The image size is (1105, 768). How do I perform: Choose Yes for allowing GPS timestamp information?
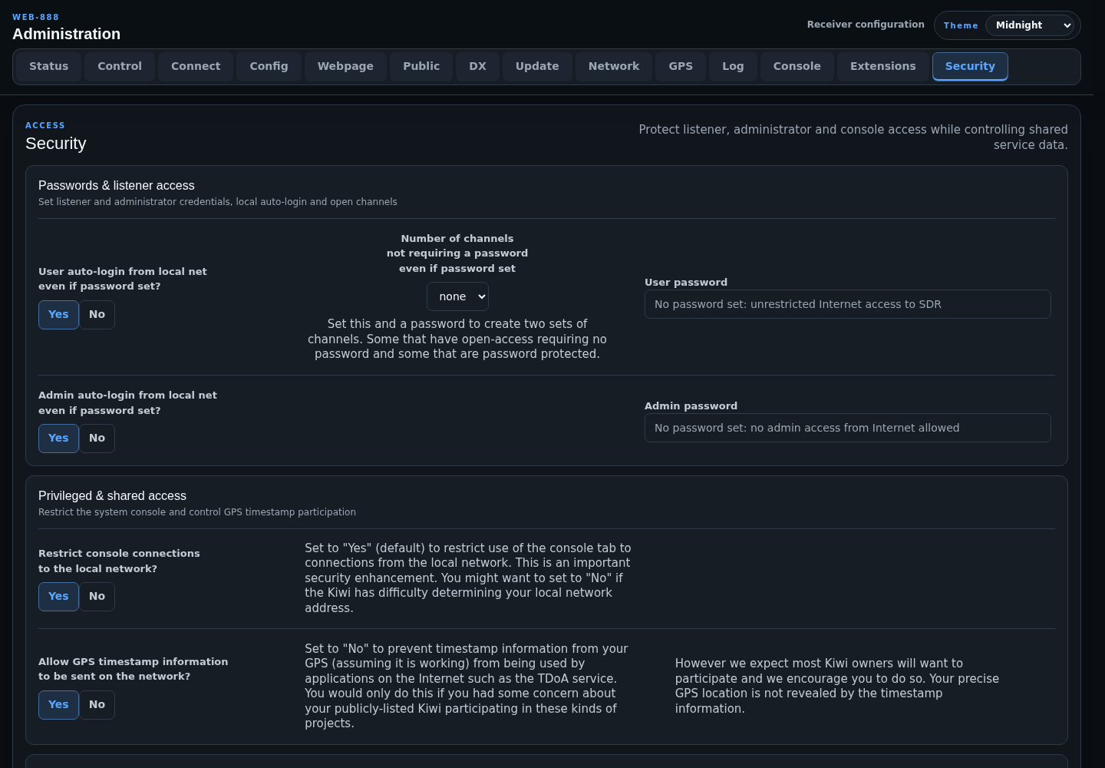point(58,704)
